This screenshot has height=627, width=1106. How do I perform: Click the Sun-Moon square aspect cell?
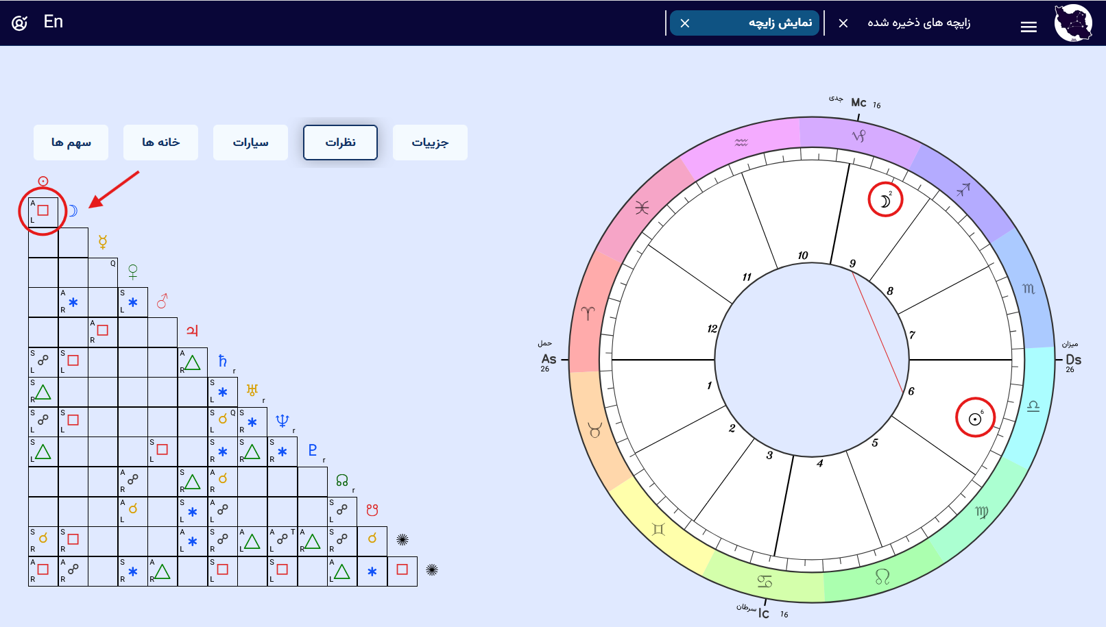(x=43, y=211)
